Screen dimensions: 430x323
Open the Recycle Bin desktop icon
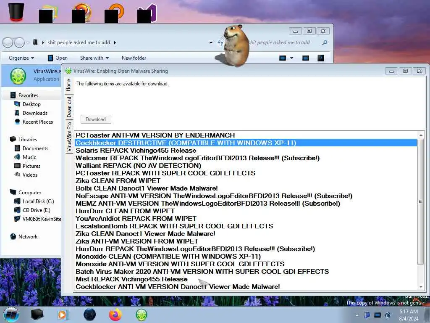pos(16,11)
